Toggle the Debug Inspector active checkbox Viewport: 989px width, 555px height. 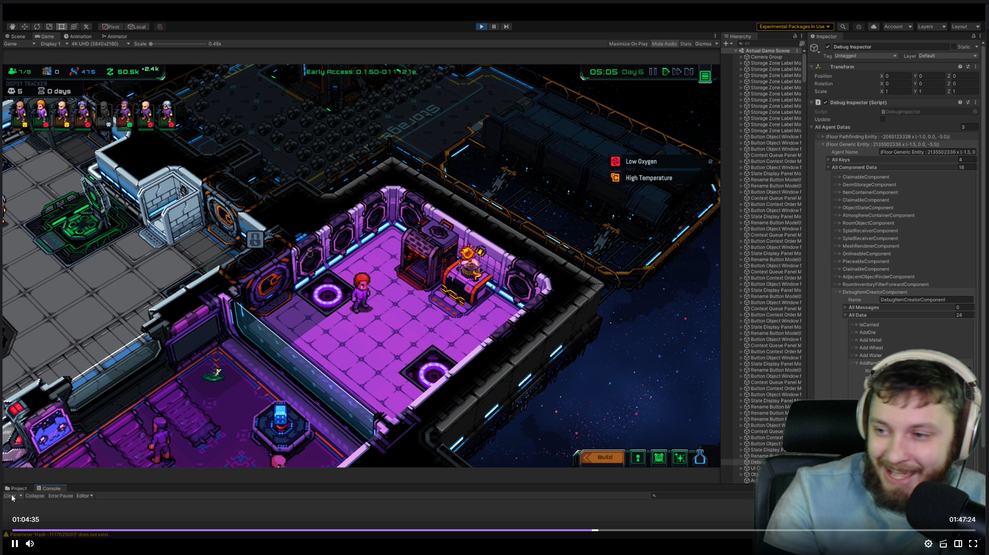click(x=828, y=47)
